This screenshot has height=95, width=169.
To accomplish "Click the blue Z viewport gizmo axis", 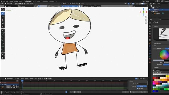I will tap(143, 9).
